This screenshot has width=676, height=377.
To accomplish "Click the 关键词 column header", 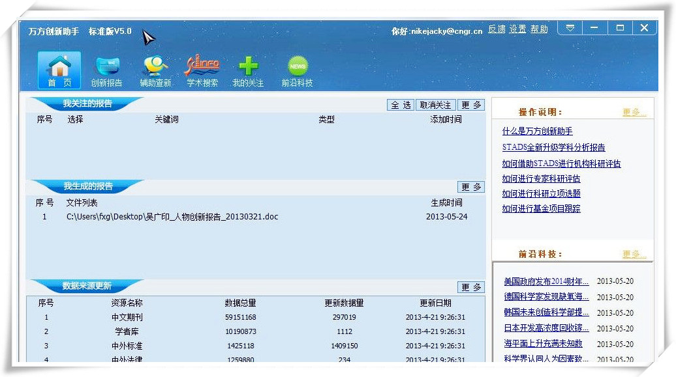I will (166, 120).
